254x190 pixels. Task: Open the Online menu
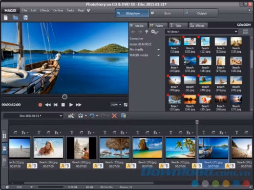pyautogui.click(x=58, y=10)
